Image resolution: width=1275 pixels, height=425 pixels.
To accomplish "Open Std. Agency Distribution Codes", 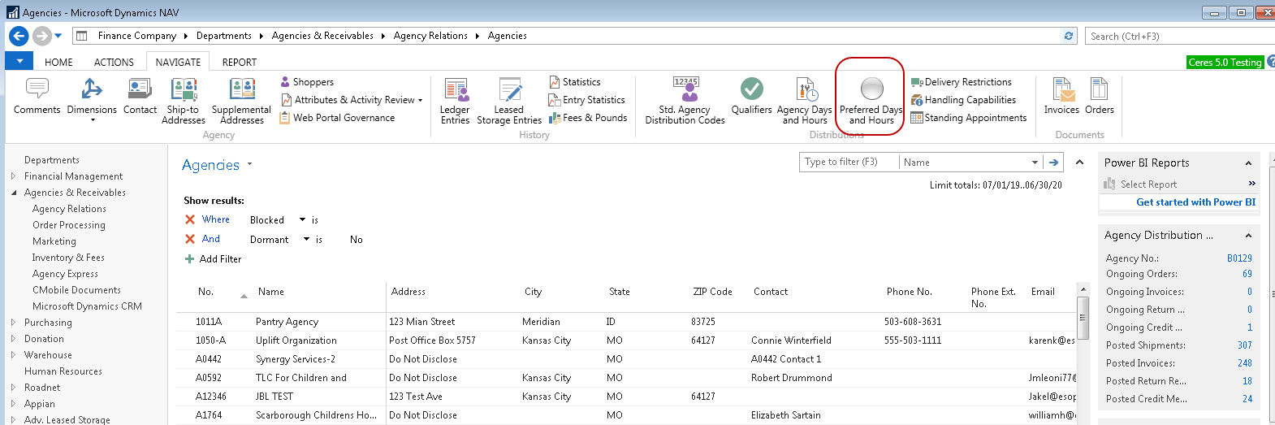I will [x=685, y=89].
